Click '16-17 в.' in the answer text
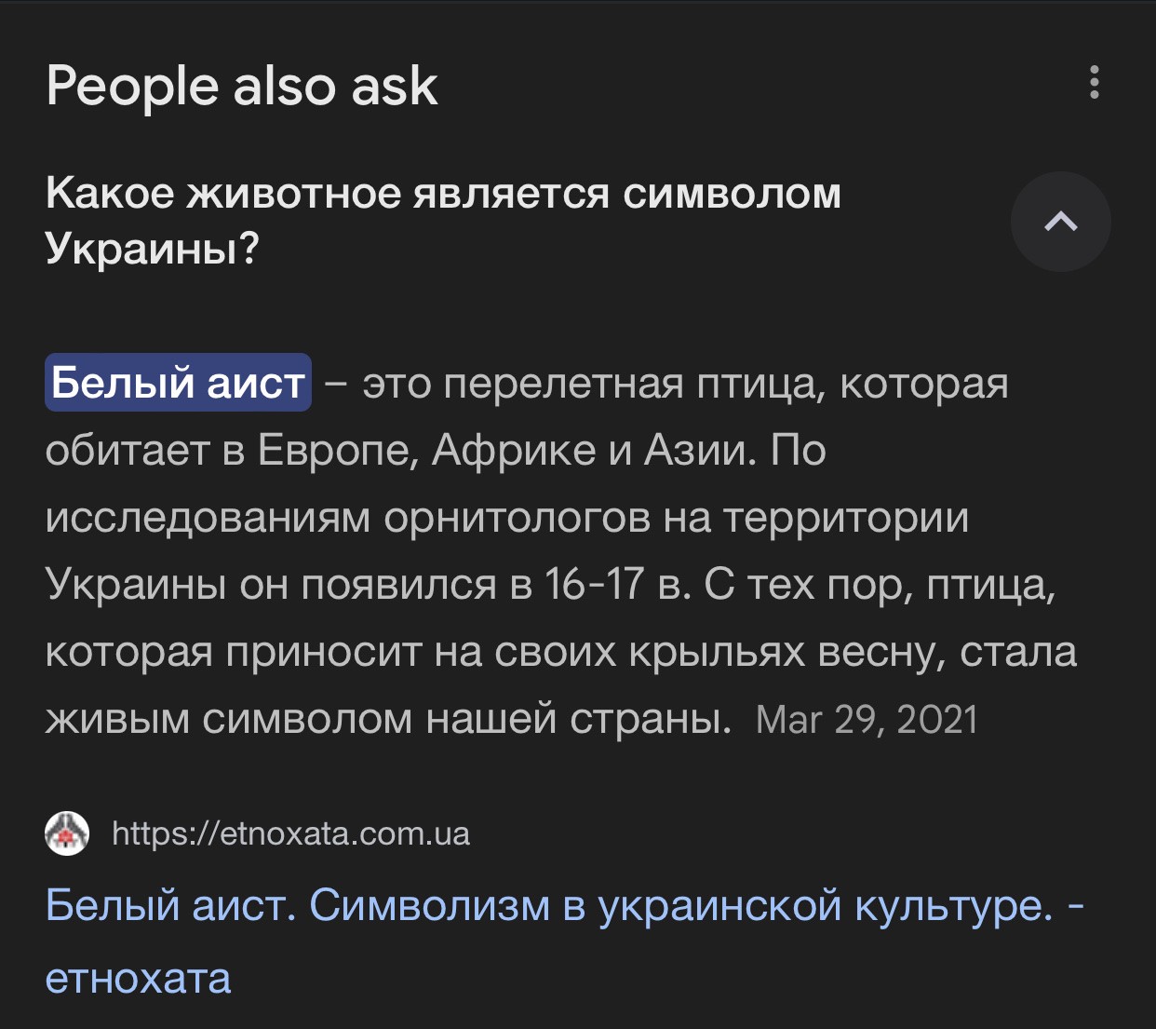Screen dimensions: 1156x1029 click(617, 585)
